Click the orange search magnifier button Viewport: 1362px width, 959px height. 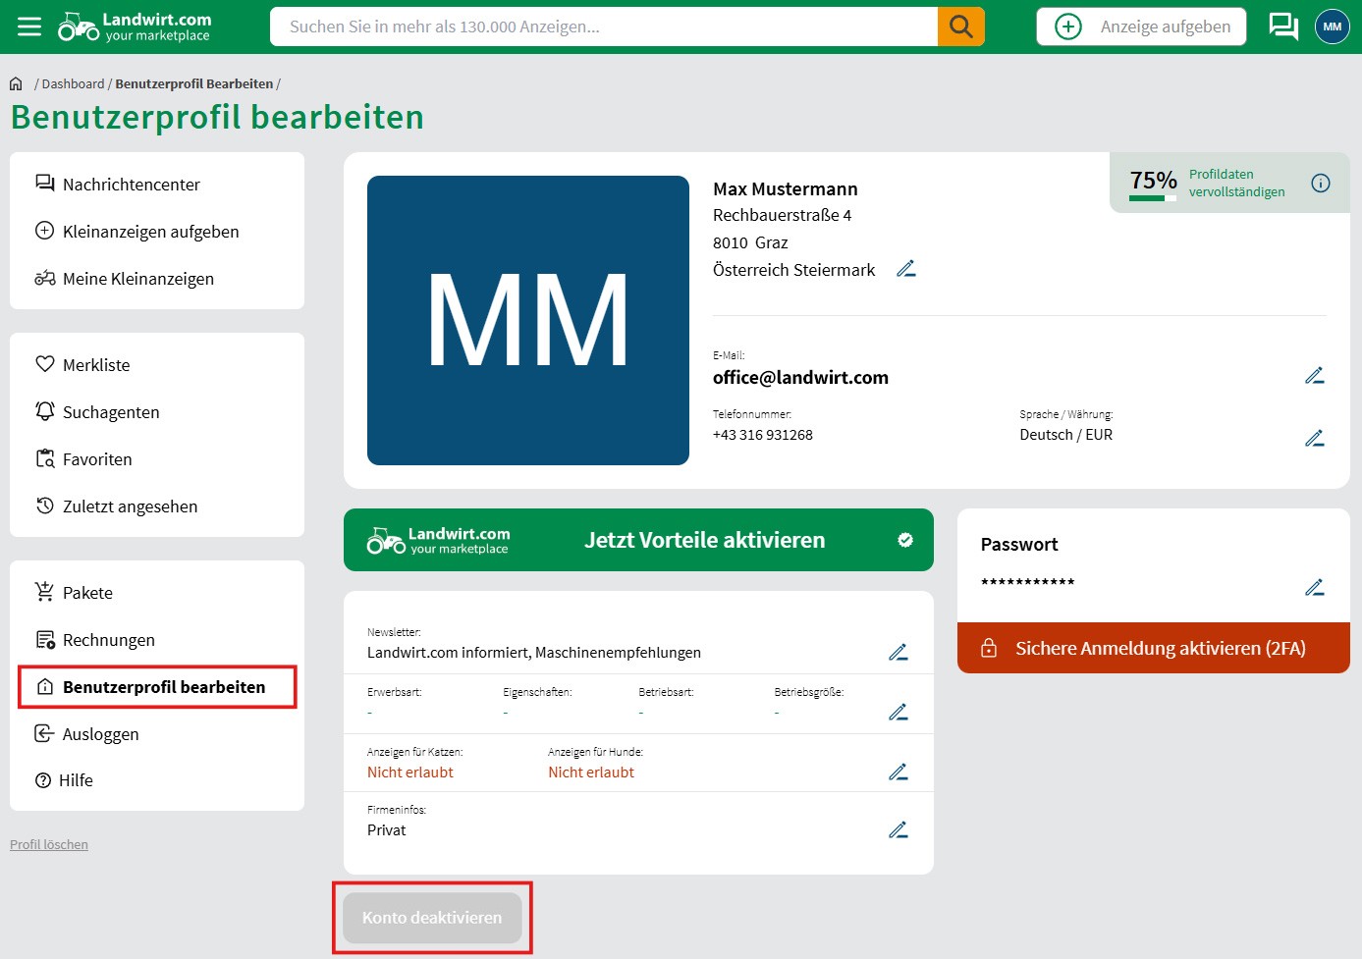point(960,27)
